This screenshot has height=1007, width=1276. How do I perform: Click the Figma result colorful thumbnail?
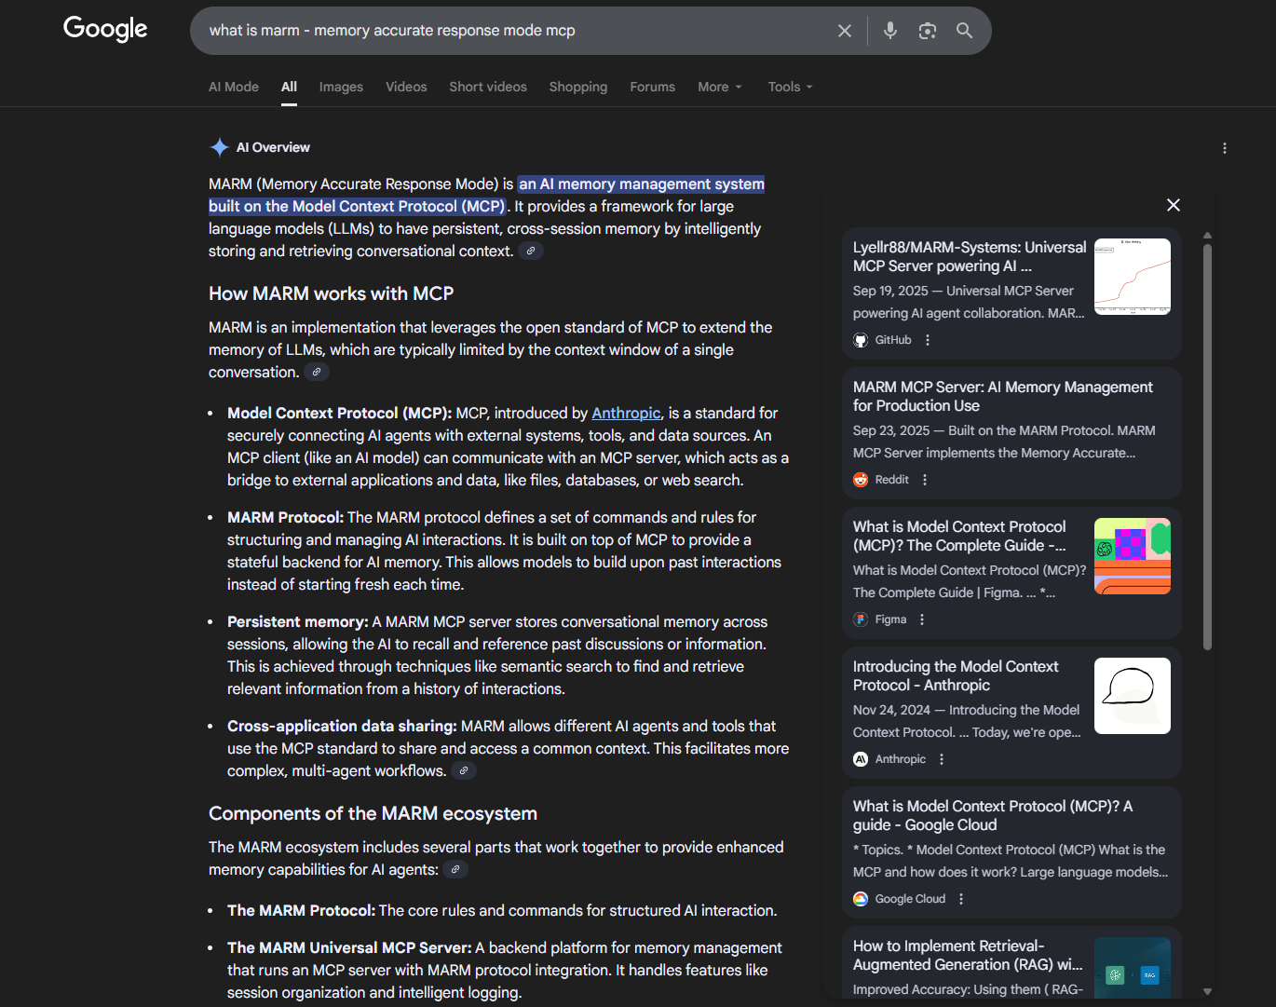[x=1133, y=556]
